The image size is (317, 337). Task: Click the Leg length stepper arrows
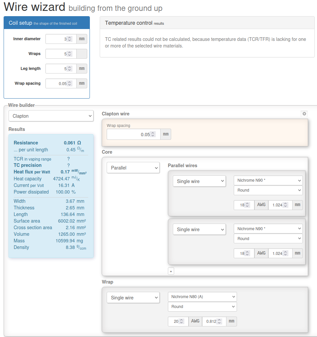[x=69, y=69]
